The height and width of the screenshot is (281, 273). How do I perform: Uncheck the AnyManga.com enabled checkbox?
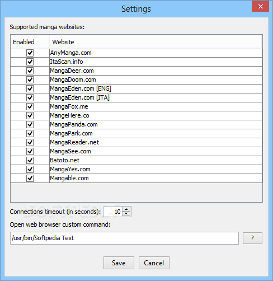pyautogui.click(x=30, y=53)
